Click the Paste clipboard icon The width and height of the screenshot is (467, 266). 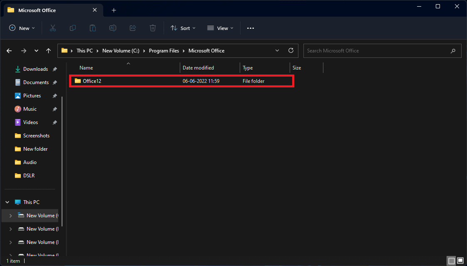tap(93, 28)
